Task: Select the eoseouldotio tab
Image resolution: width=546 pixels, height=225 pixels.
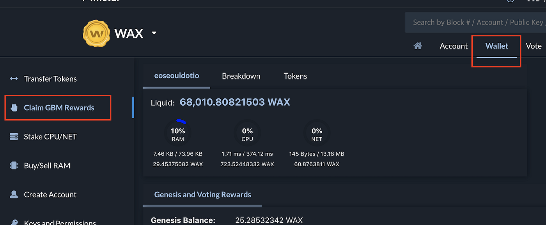Action: point(177,76)
